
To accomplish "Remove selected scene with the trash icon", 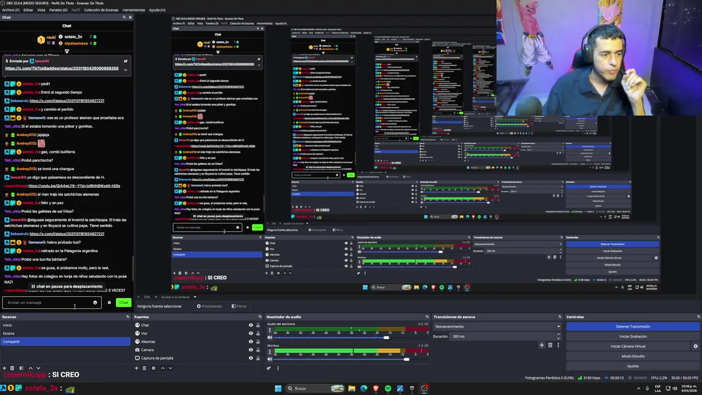I will 12,368.
